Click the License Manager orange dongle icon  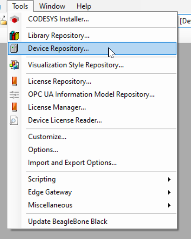coord(14,107)
